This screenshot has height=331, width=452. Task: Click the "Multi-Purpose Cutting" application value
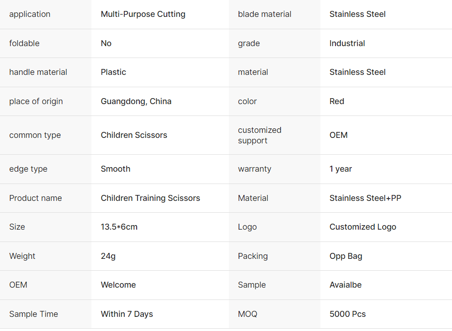click(143, 14)
